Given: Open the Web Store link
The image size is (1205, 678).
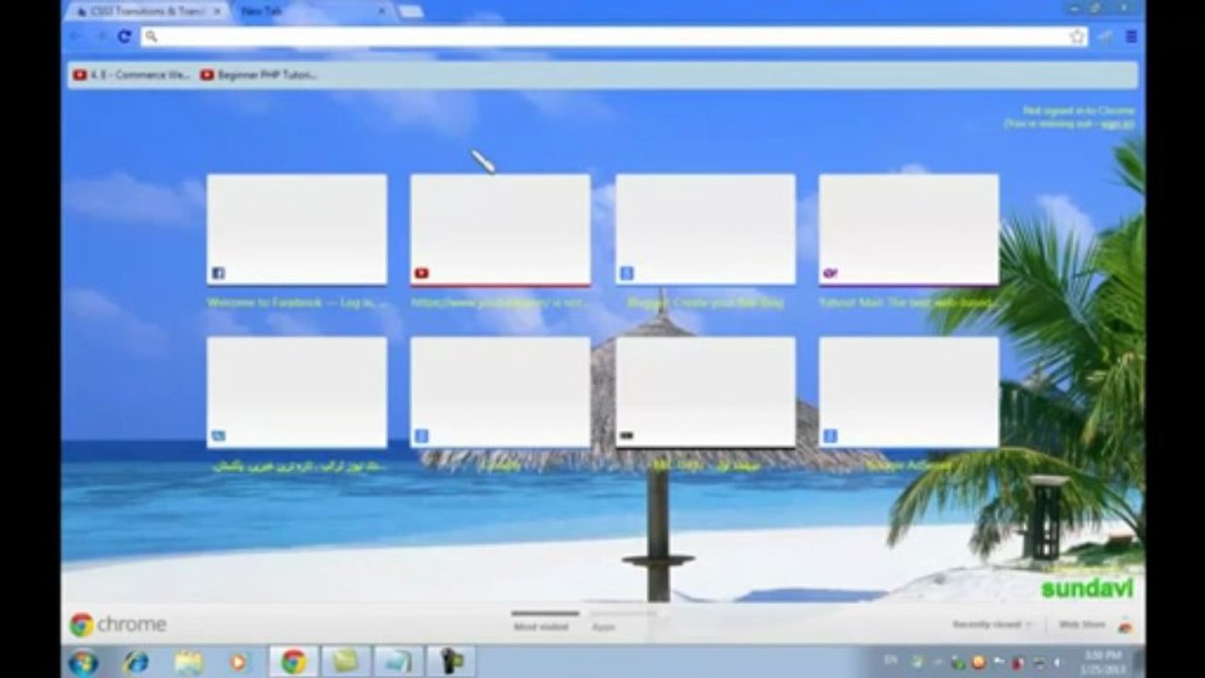Looking at the screenshot, I should [x=1082, y=624].
